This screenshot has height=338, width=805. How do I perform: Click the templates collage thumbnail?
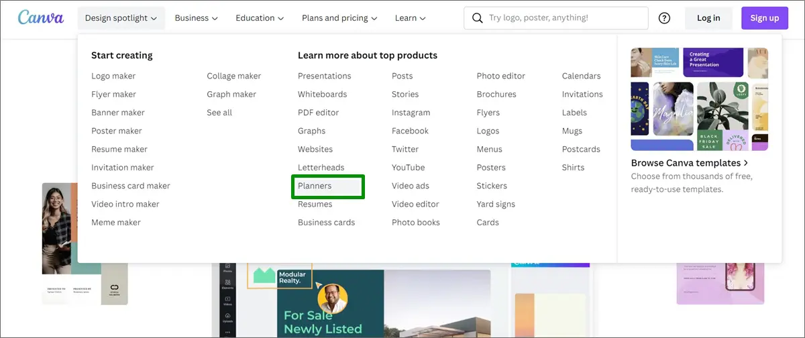700,99
